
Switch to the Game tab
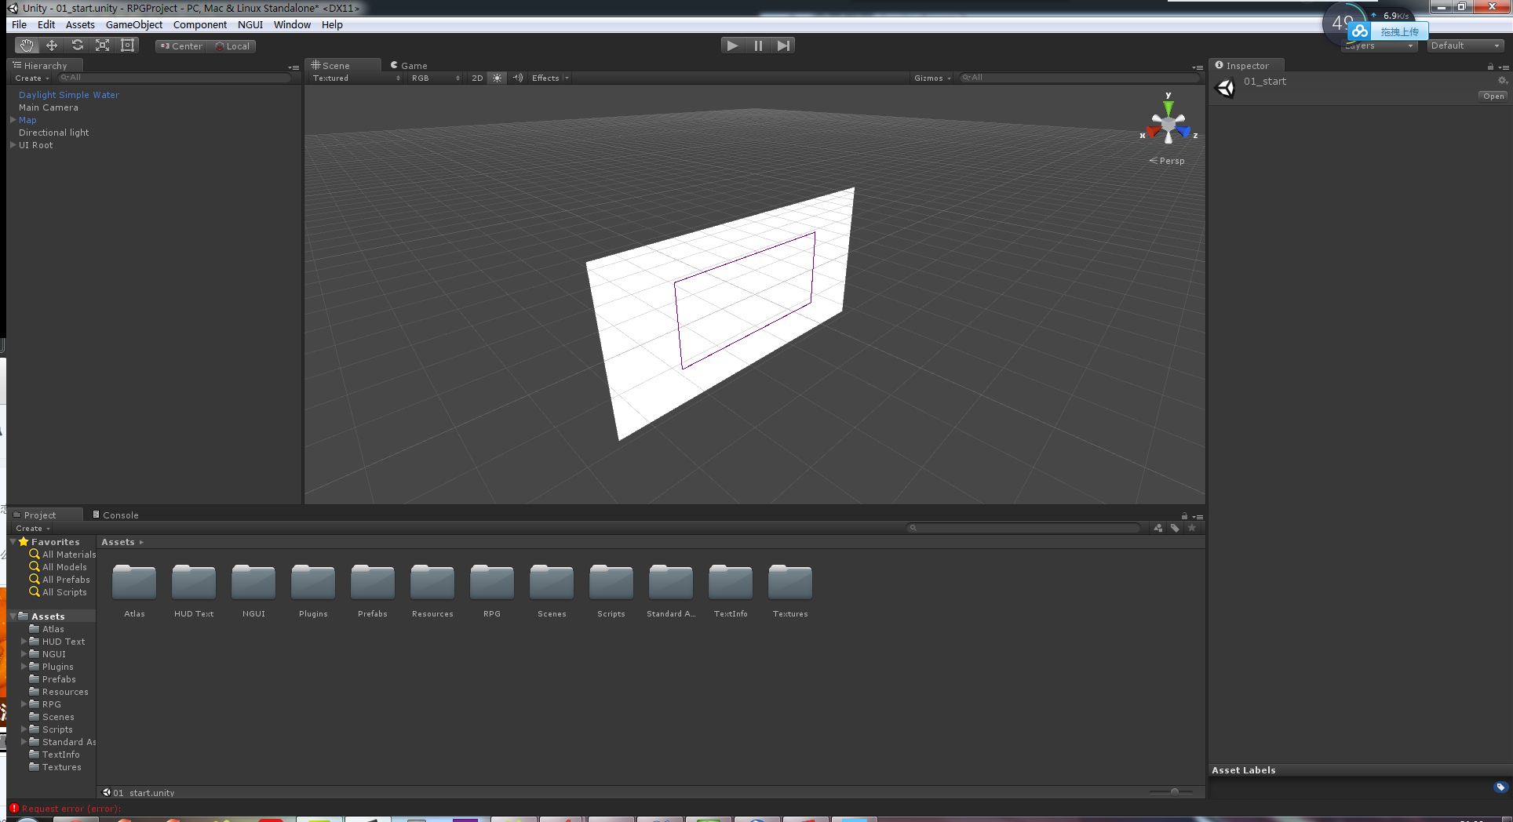[x=408, y=65]
